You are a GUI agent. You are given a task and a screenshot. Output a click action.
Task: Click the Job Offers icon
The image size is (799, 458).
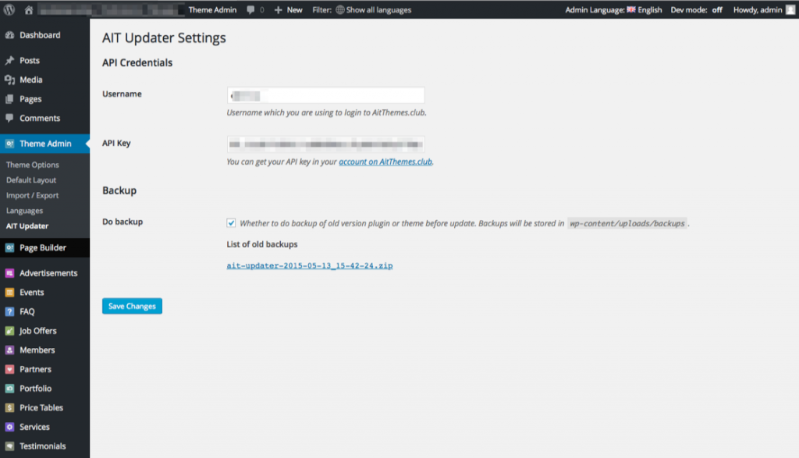[9, 331]
